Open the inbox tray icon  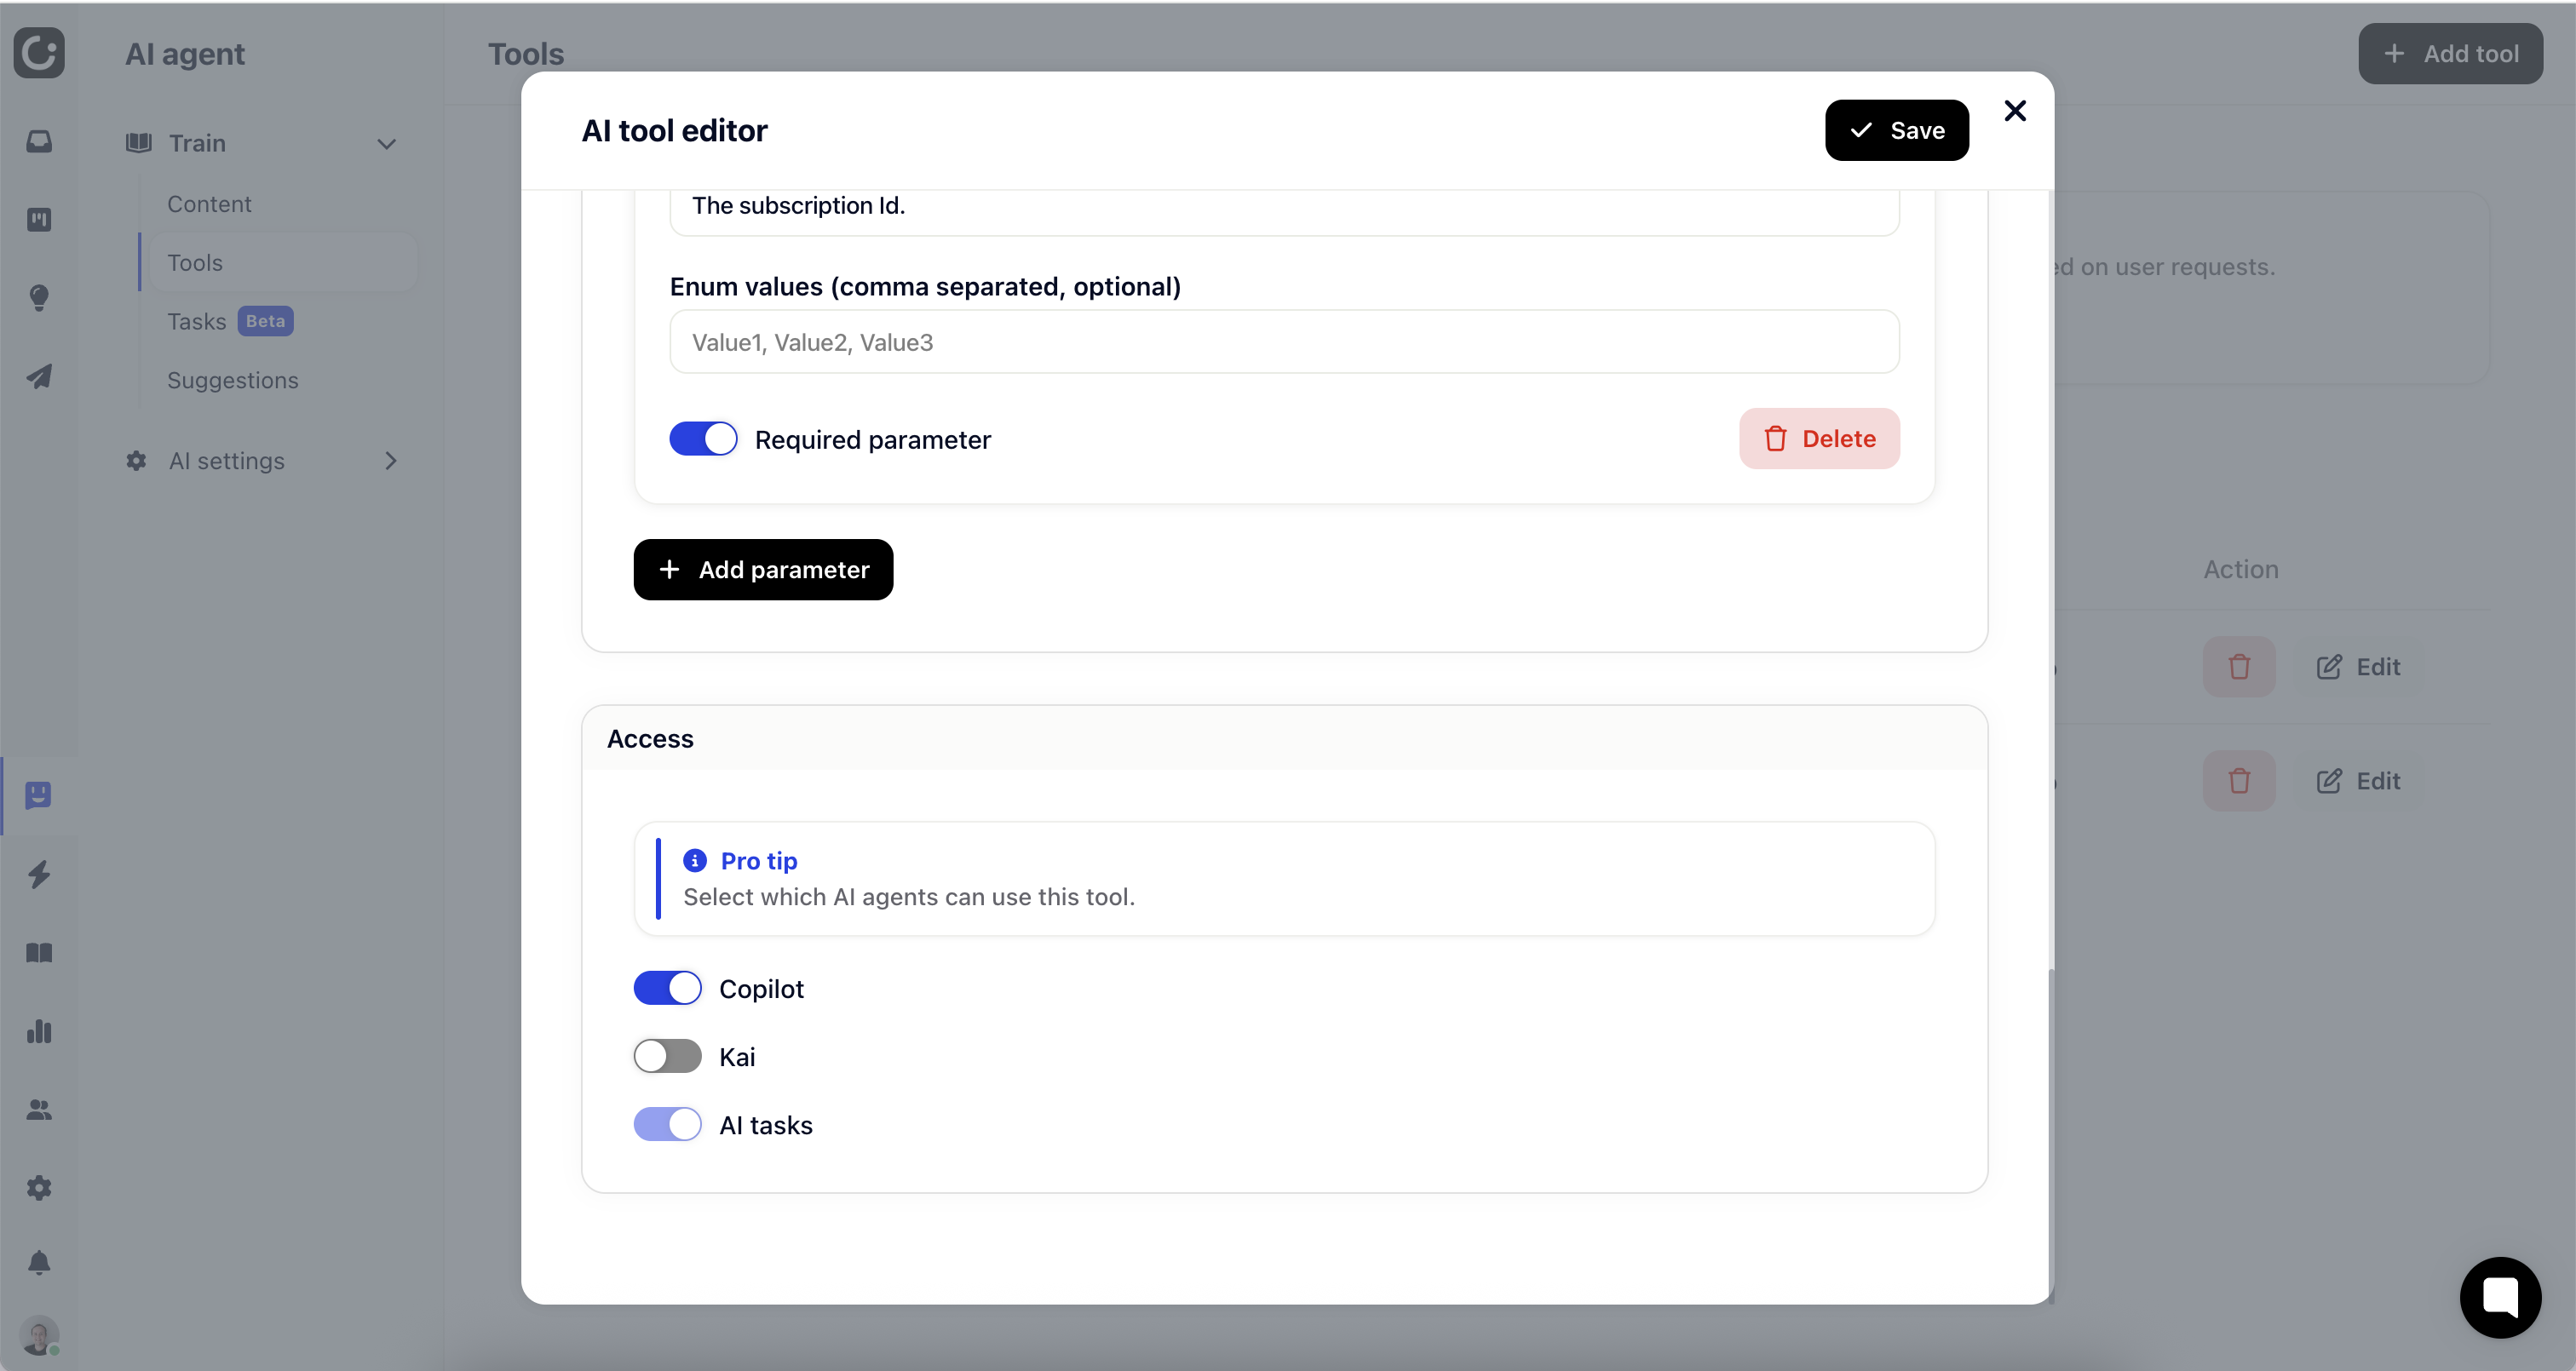point(39,141)
